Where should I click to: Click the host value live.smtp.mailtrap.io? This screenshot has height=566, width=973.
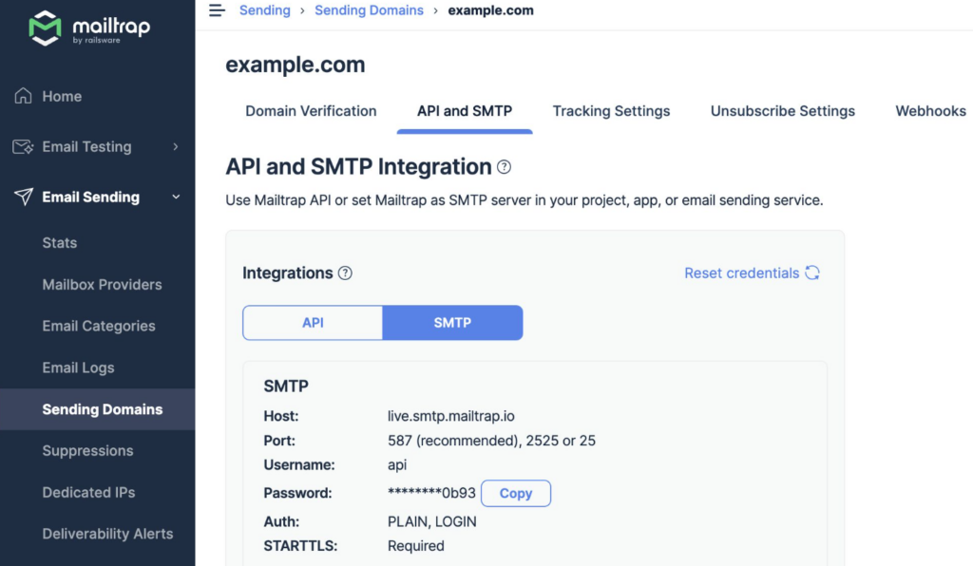451,416
